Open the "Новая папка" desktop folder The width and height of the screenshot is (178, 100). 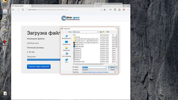(5, 94)
